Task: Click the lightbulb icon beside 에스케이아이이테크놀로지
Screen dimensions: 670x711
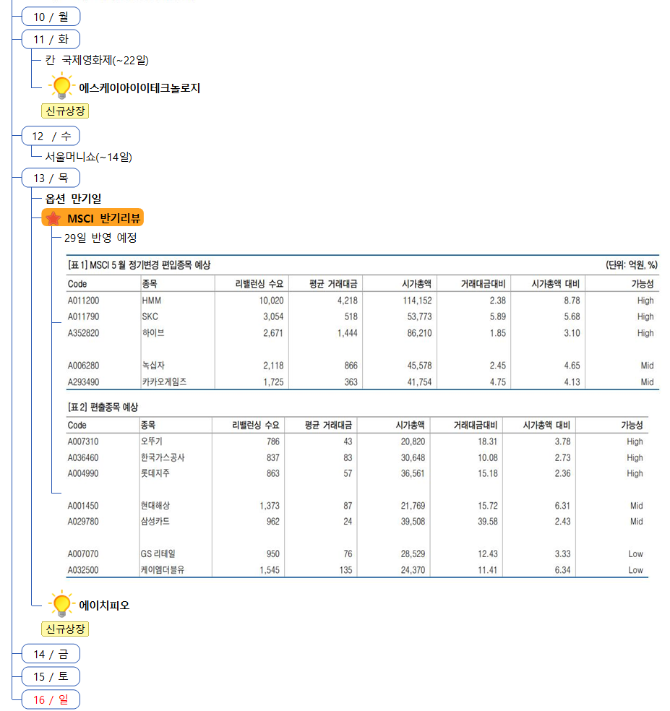Action: (61, 86)
